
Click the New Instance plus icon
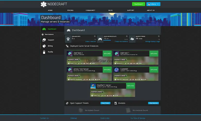(x=43, y=34)
